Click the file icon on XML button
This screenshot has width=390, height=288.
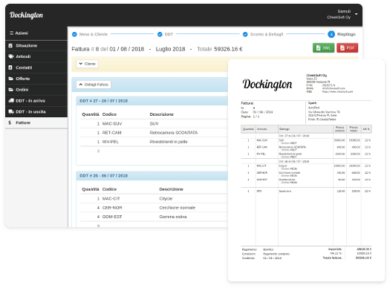point(319,48)
